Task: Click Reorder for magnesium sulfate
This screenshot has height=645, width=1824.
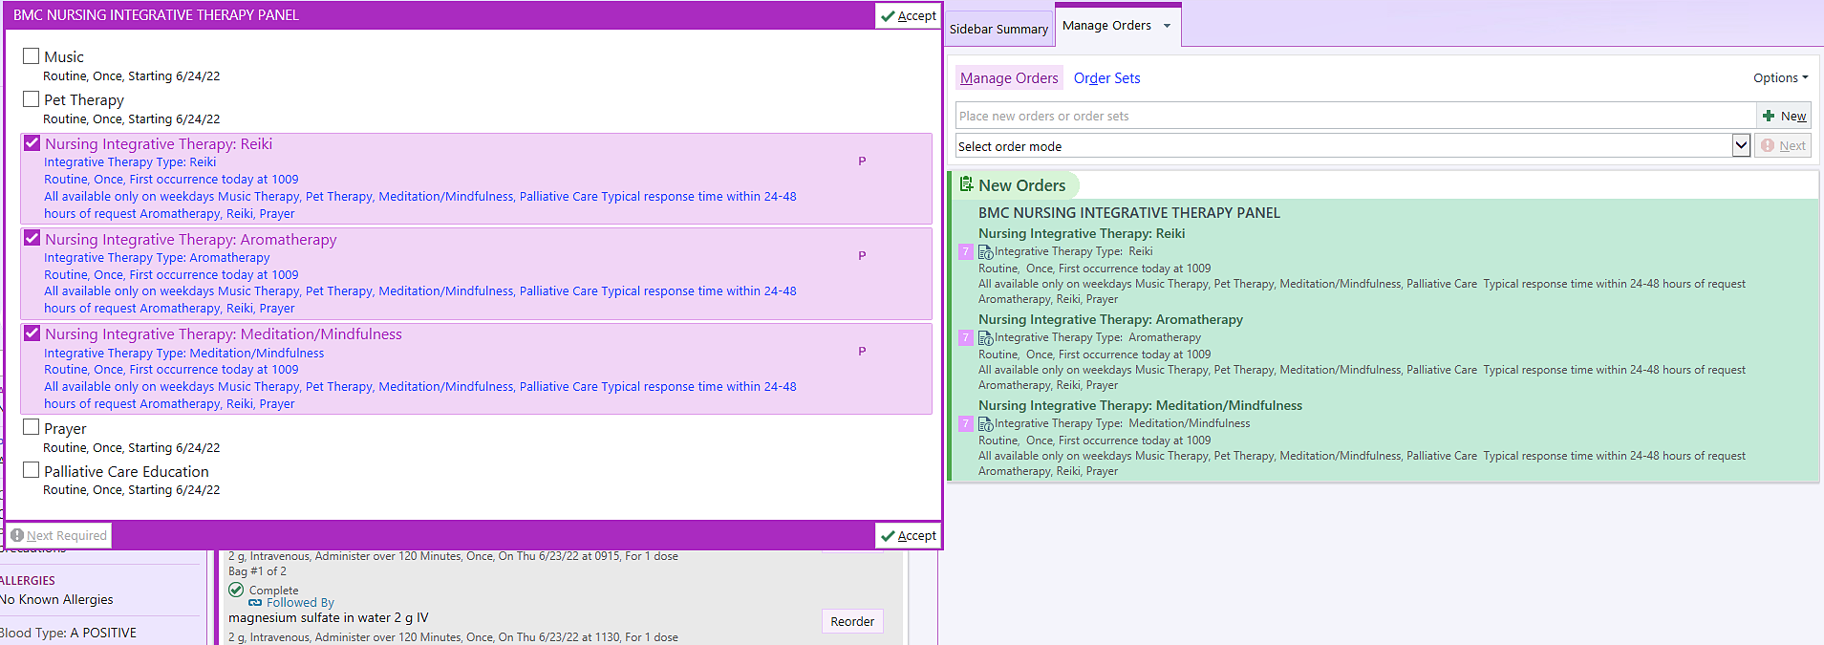Action: pos(851,622)
